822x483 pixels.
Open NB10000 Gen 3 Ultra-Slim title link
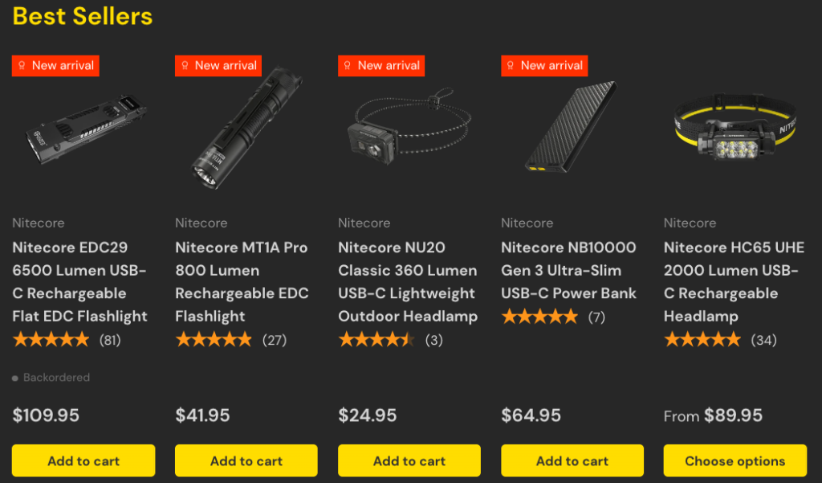point(568,270)
